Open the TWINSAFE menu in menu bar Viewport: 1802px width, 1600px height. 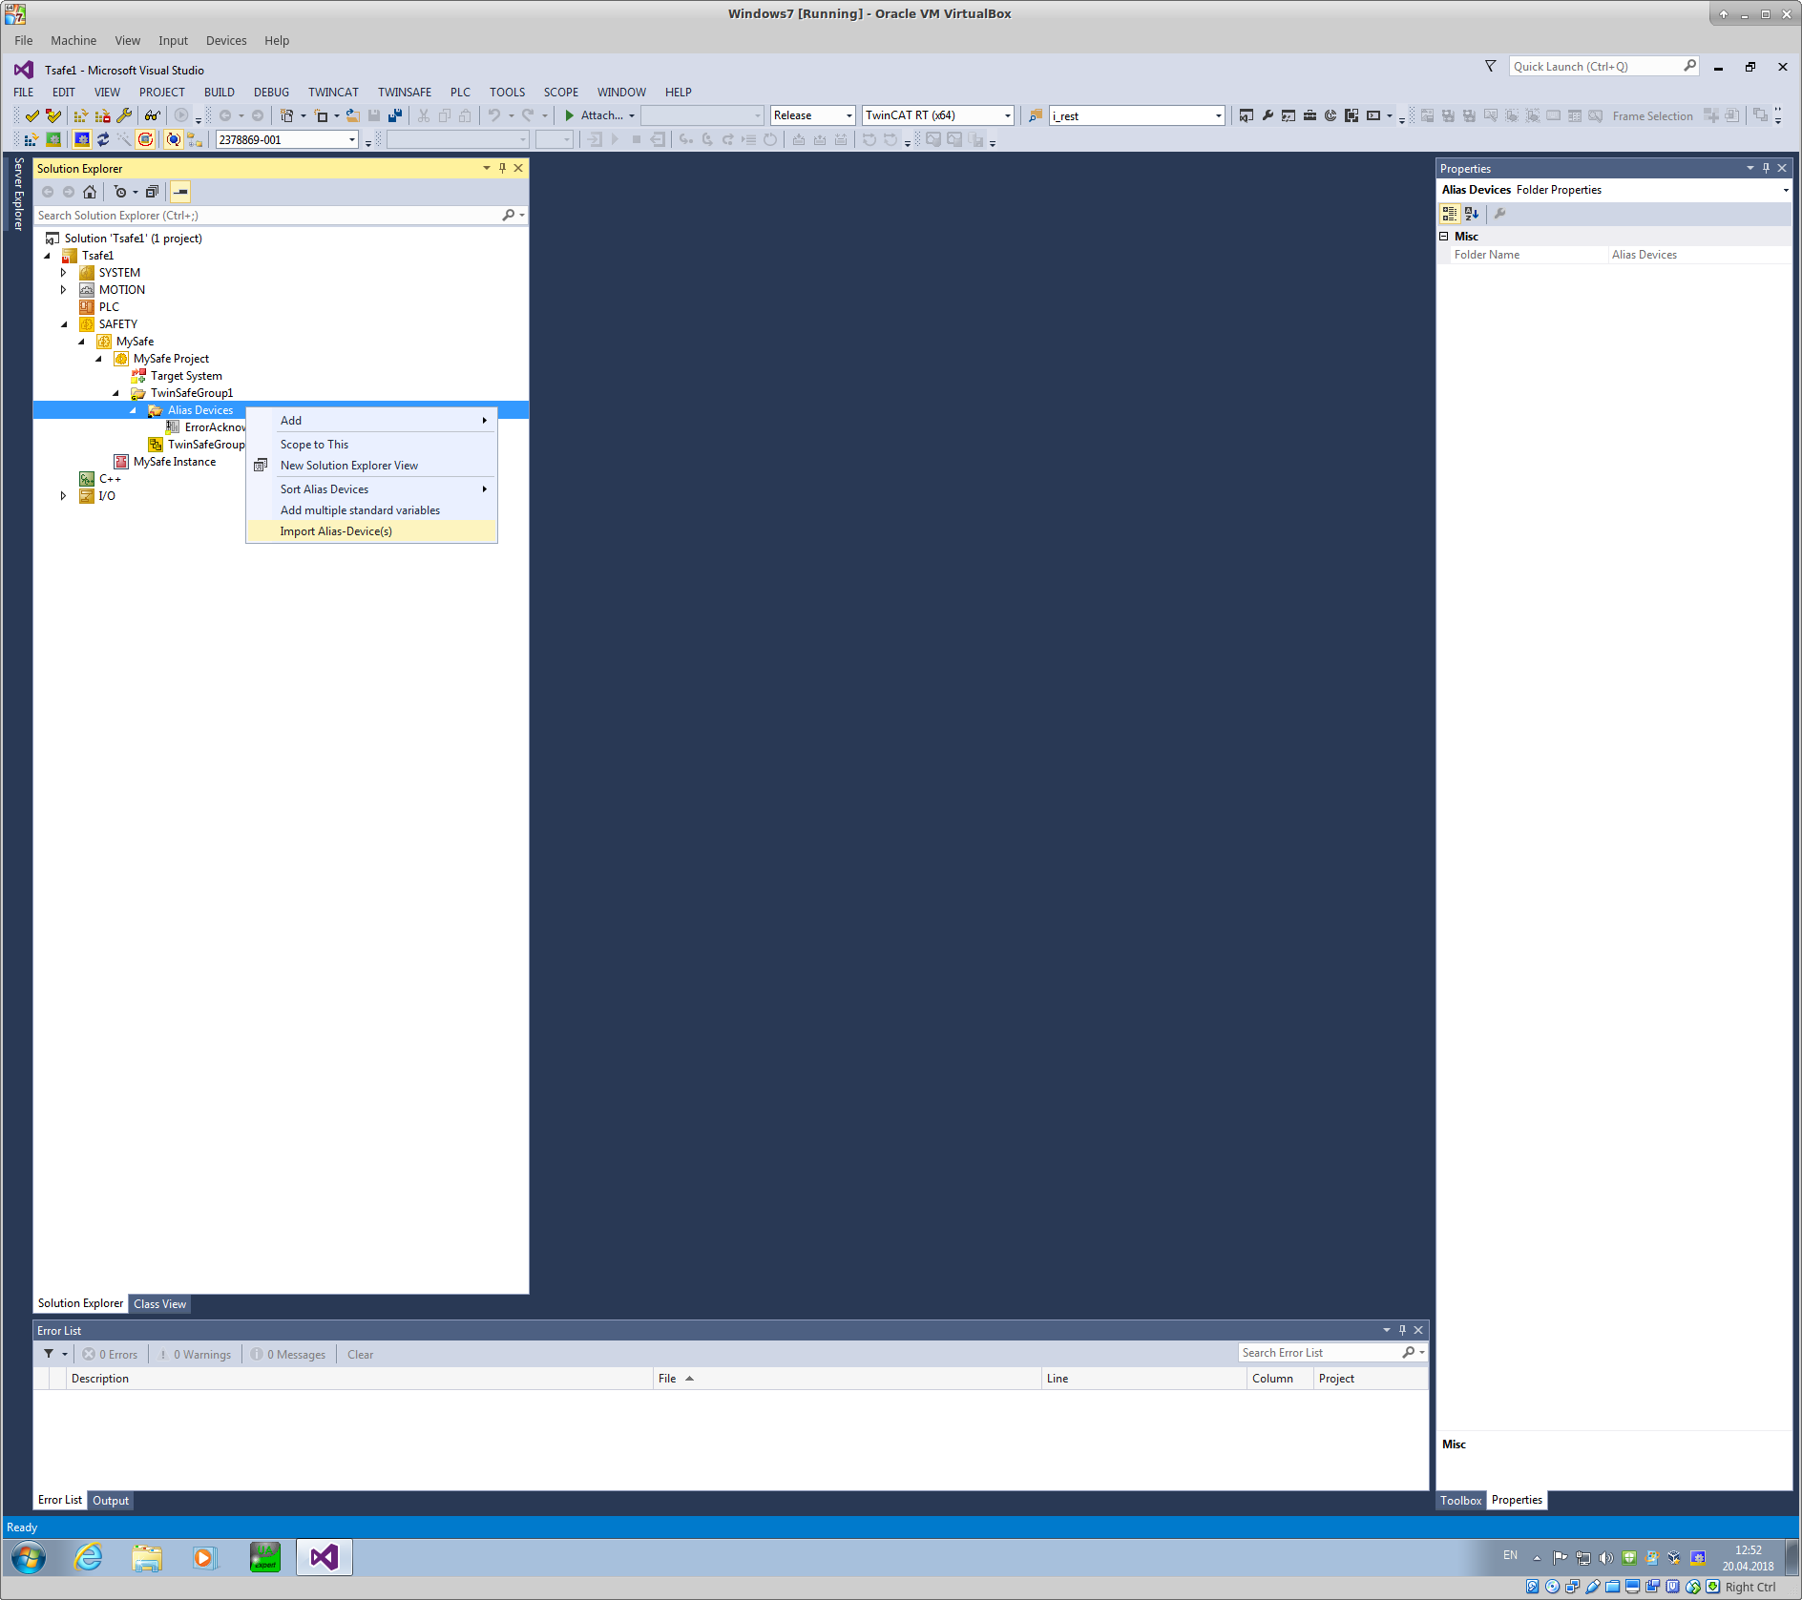[x=405, y=93]
